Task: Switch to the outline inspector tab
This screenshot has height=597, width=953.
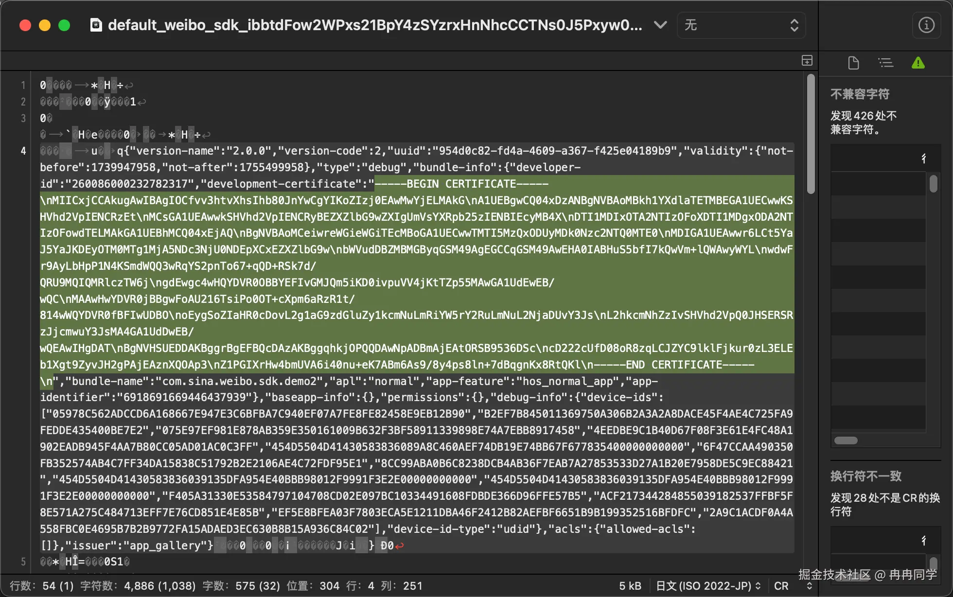Action: coord(885,63)
